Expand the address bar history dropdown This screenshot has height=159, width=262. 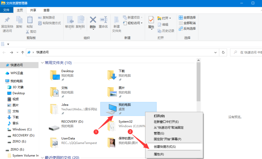[215, 52]
